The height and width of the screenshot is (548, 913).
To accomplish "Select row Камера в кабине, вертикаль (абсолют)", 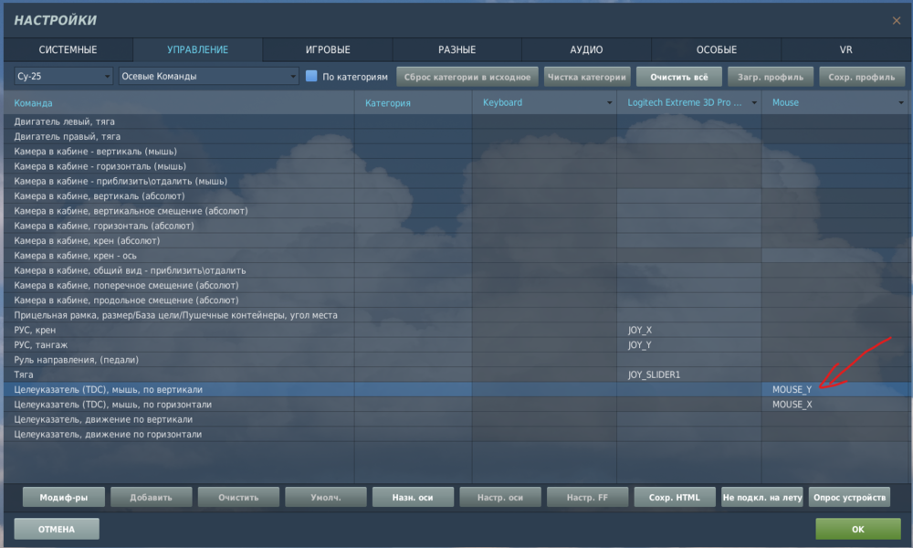I will tap(457, 196).
